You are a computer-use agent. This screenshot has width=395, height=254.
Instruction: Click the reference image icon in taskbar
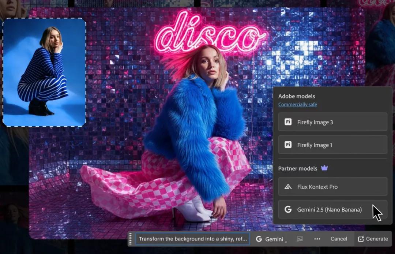[300, 239]
